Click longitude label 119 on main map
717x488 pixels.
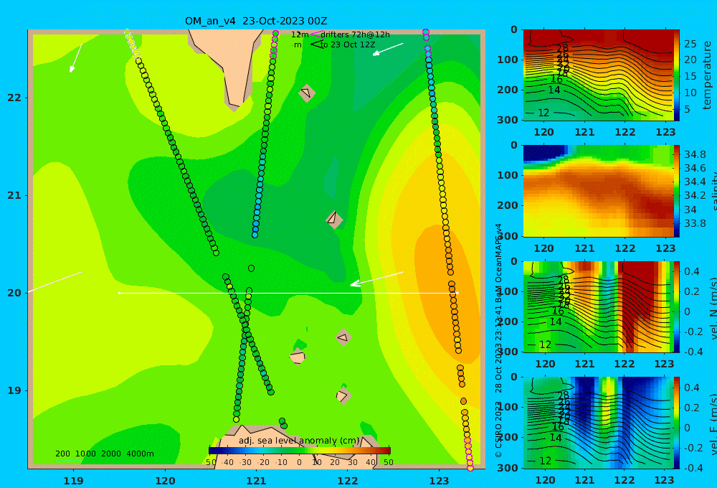pos(73,481)
